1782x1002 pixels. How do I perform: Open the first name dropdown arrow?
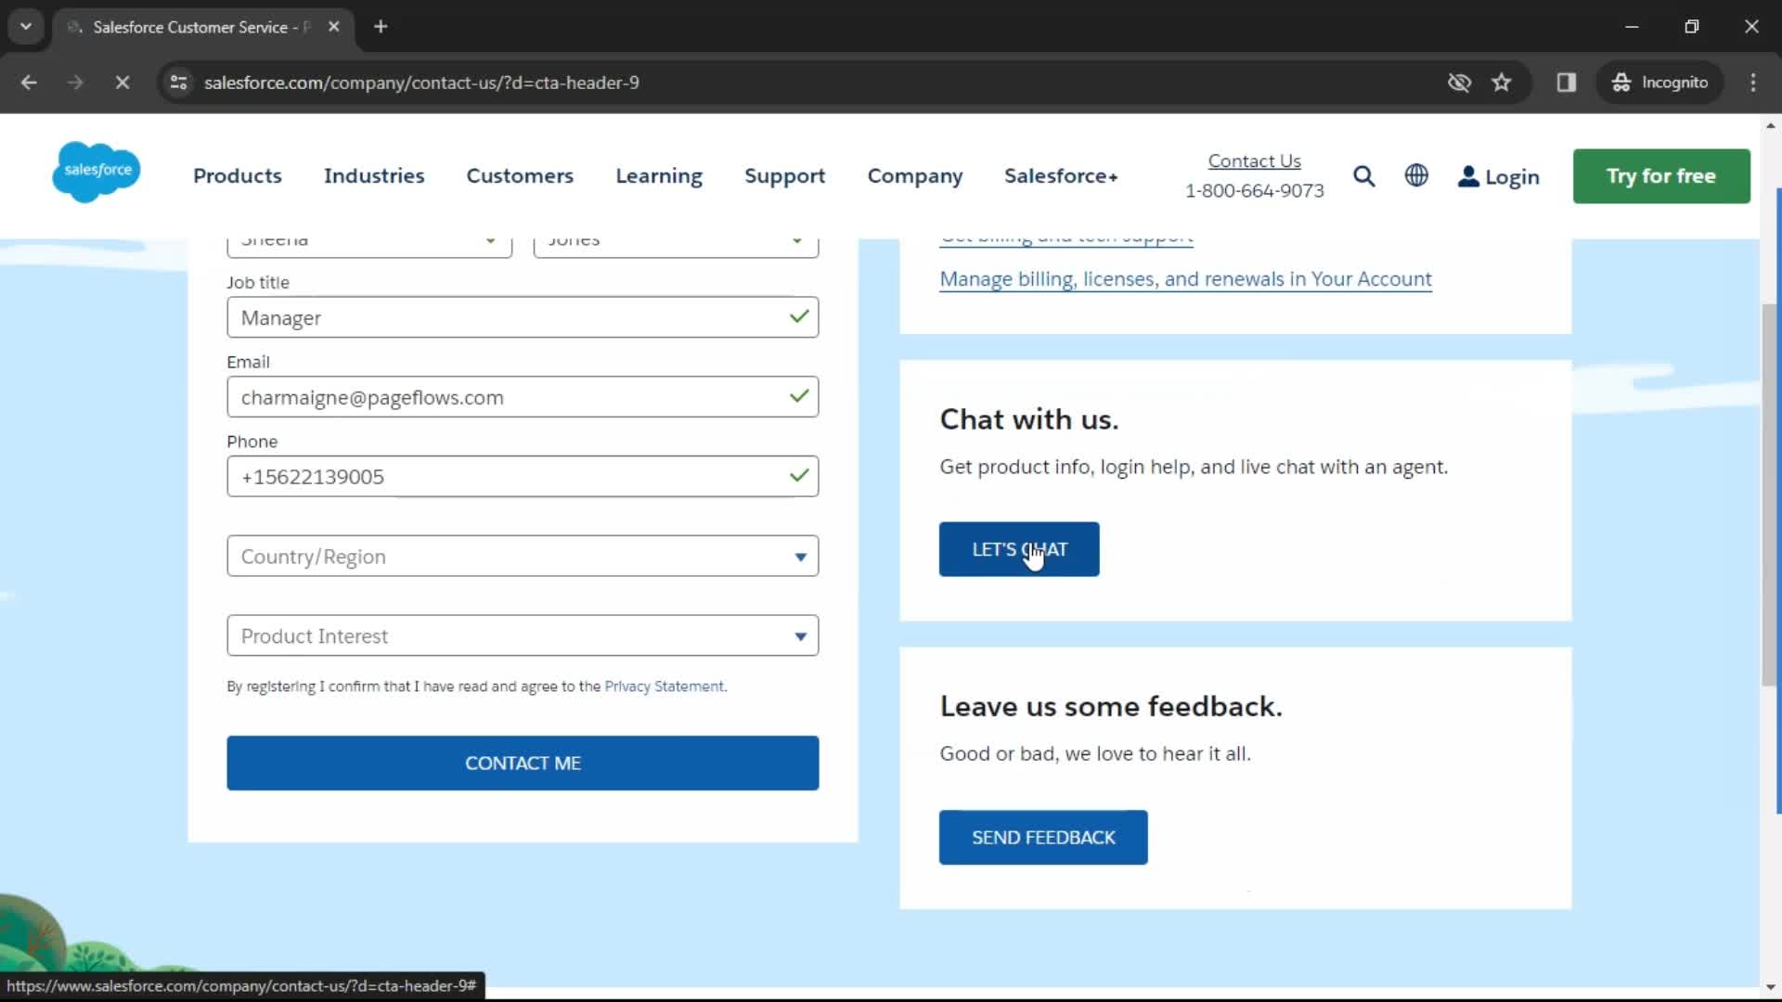(x=490, y=240)
